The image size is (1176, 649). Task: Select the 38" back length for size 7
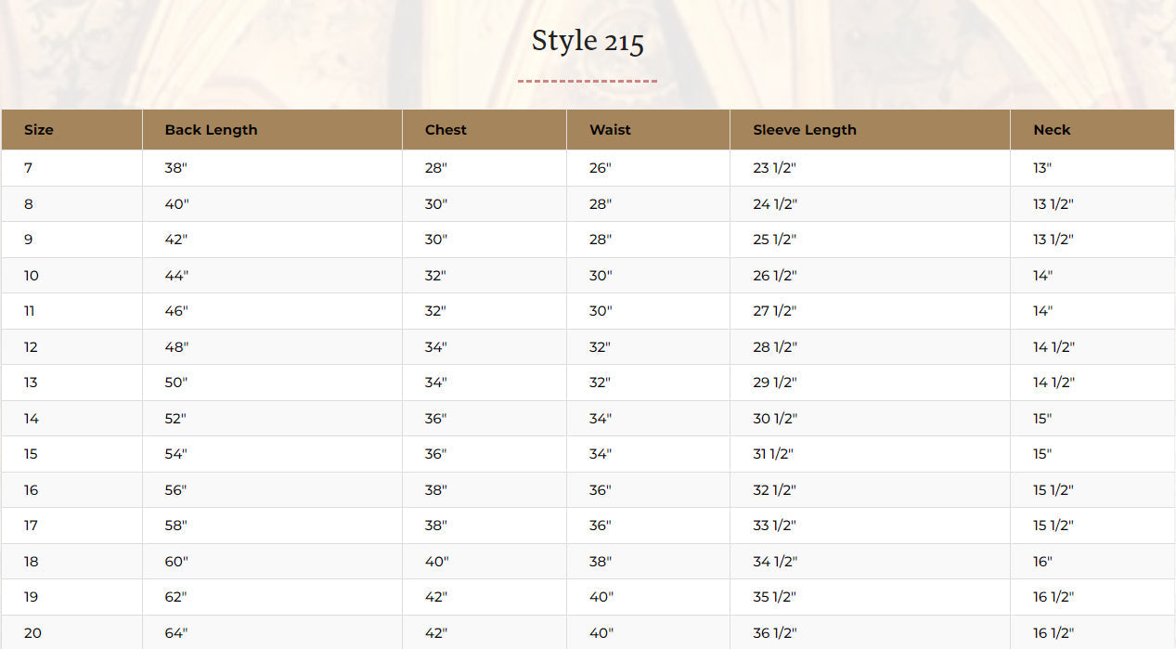(x=176, y=168)
